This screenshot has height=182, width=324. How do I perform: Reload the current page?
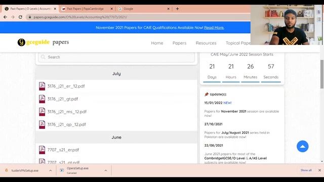pos(20,17)
